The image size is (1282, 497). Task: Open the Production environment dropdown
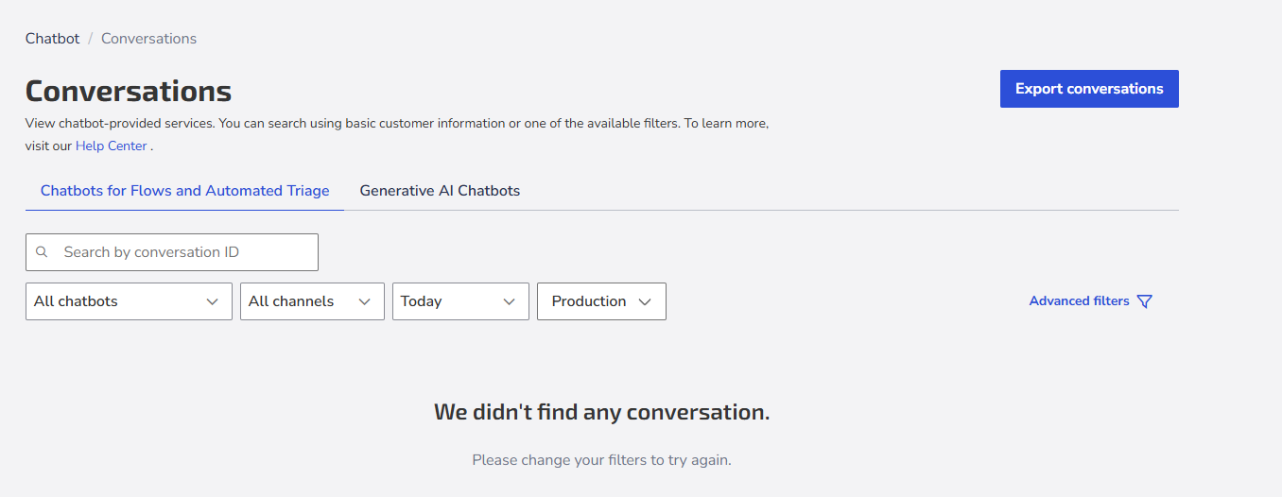coord(601,301)
